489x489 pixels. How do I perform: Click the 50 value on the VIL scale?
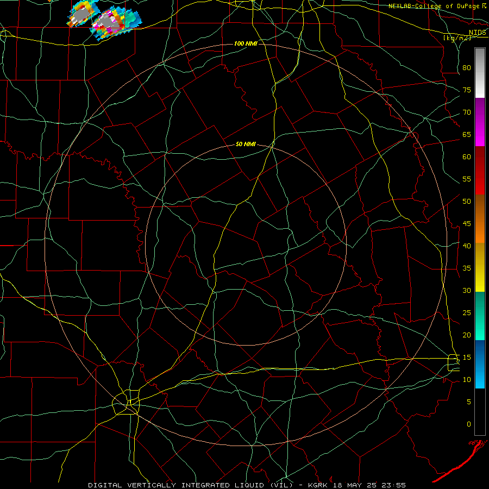(x=467, y=202)
